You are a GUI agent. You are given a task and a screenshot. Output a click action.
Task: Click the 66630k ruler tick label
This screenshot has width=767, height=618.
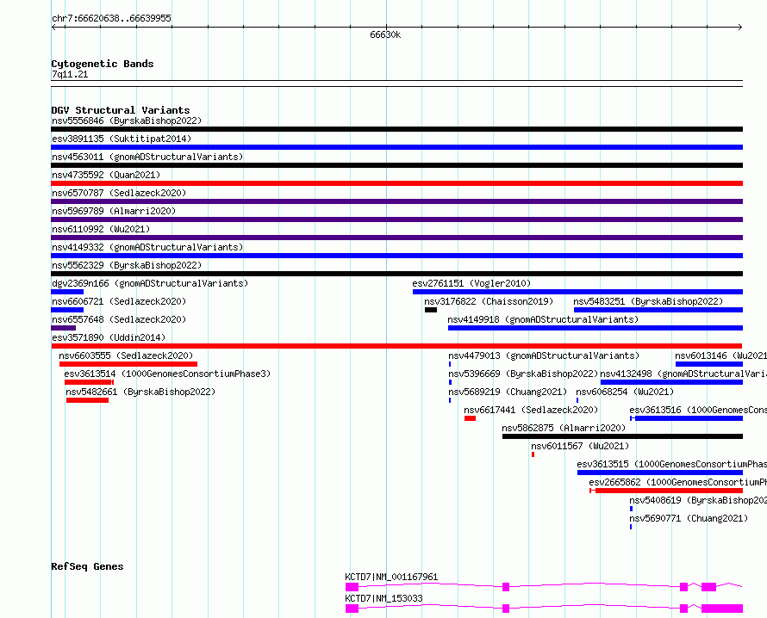click(385, 34)
